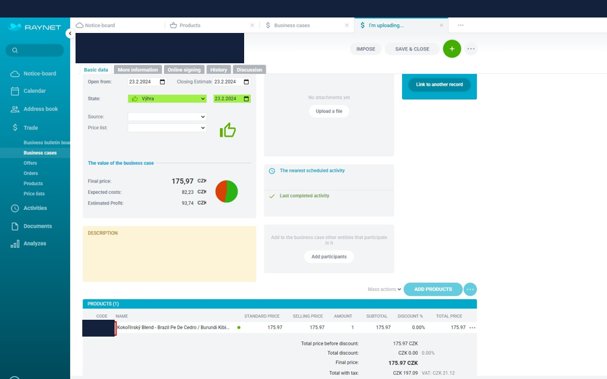Click the 0.00% discount cell

click(418, 328)
